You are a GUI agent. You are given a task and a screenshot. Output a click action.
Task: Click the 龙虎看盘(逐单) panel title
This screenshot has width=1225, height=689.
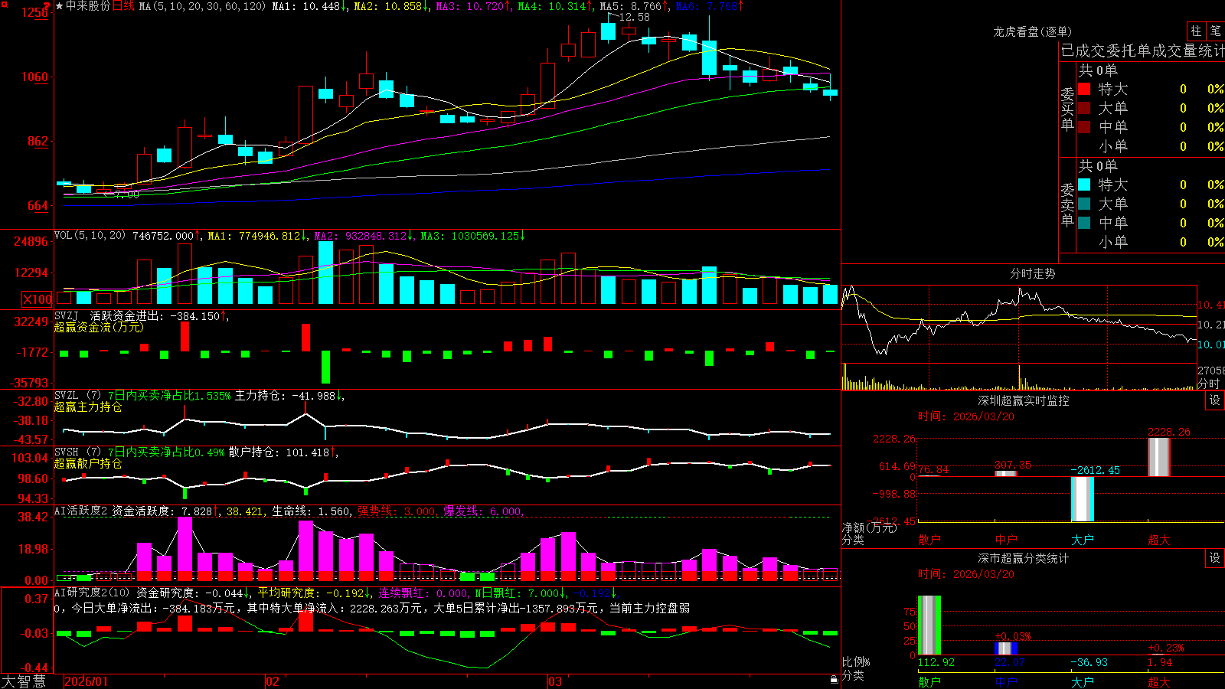click(1032, 31)
